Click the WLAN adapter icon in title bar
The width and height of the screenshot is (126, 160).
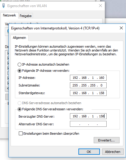coord(4,6)
